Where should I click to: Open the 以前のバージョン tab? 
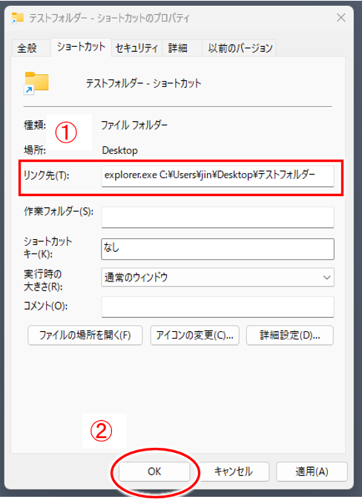(x=240, y=48)
